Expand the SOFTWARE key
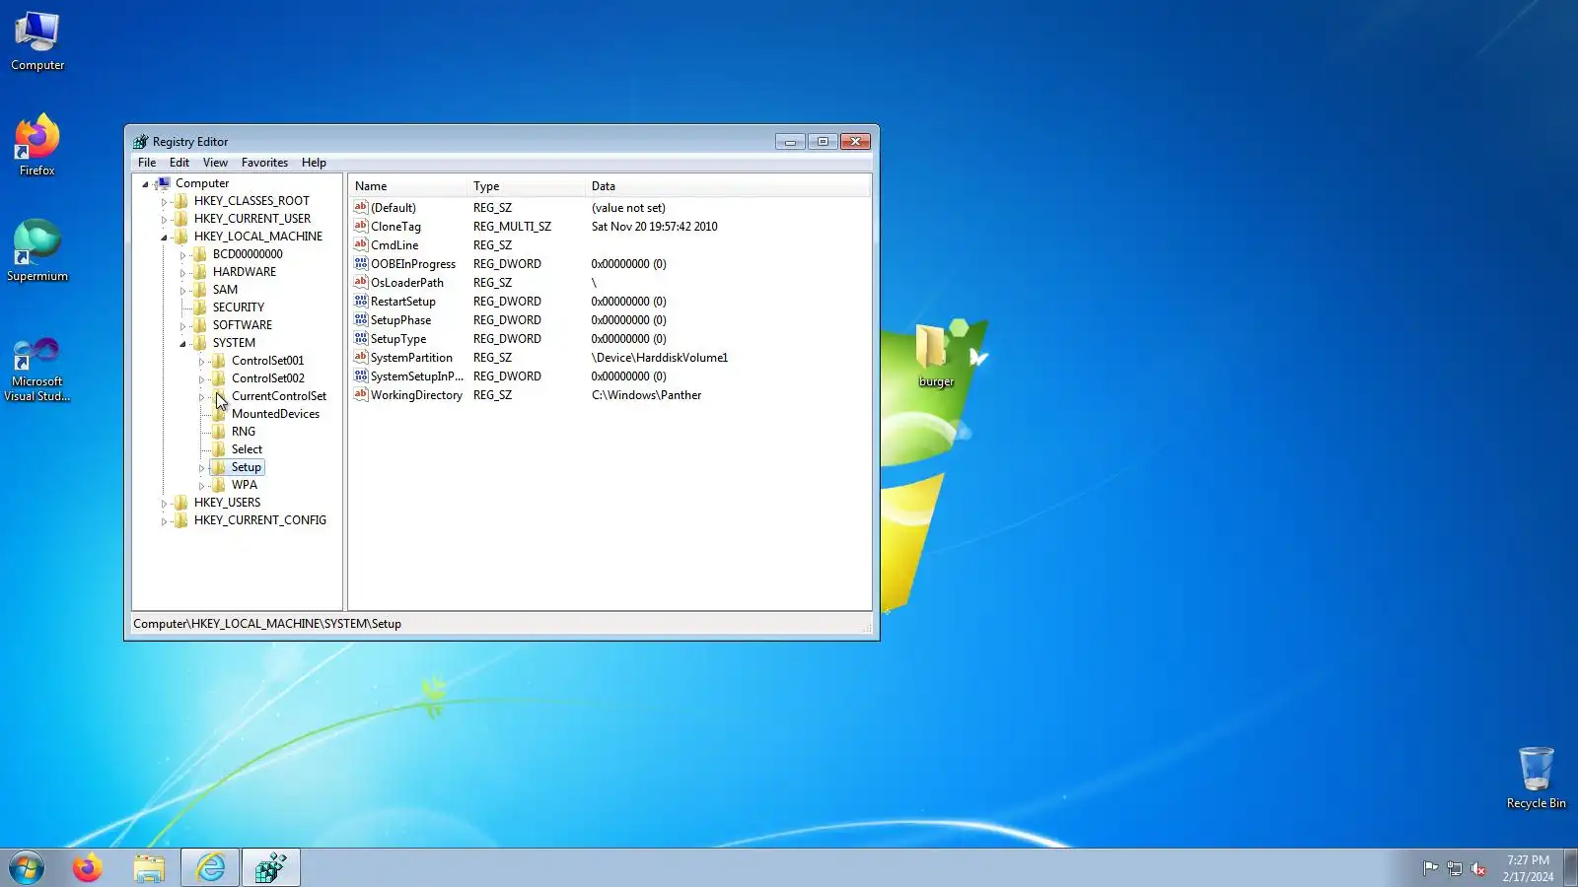The height and width of the screenshot is (887, 1578). coord(182,326)
